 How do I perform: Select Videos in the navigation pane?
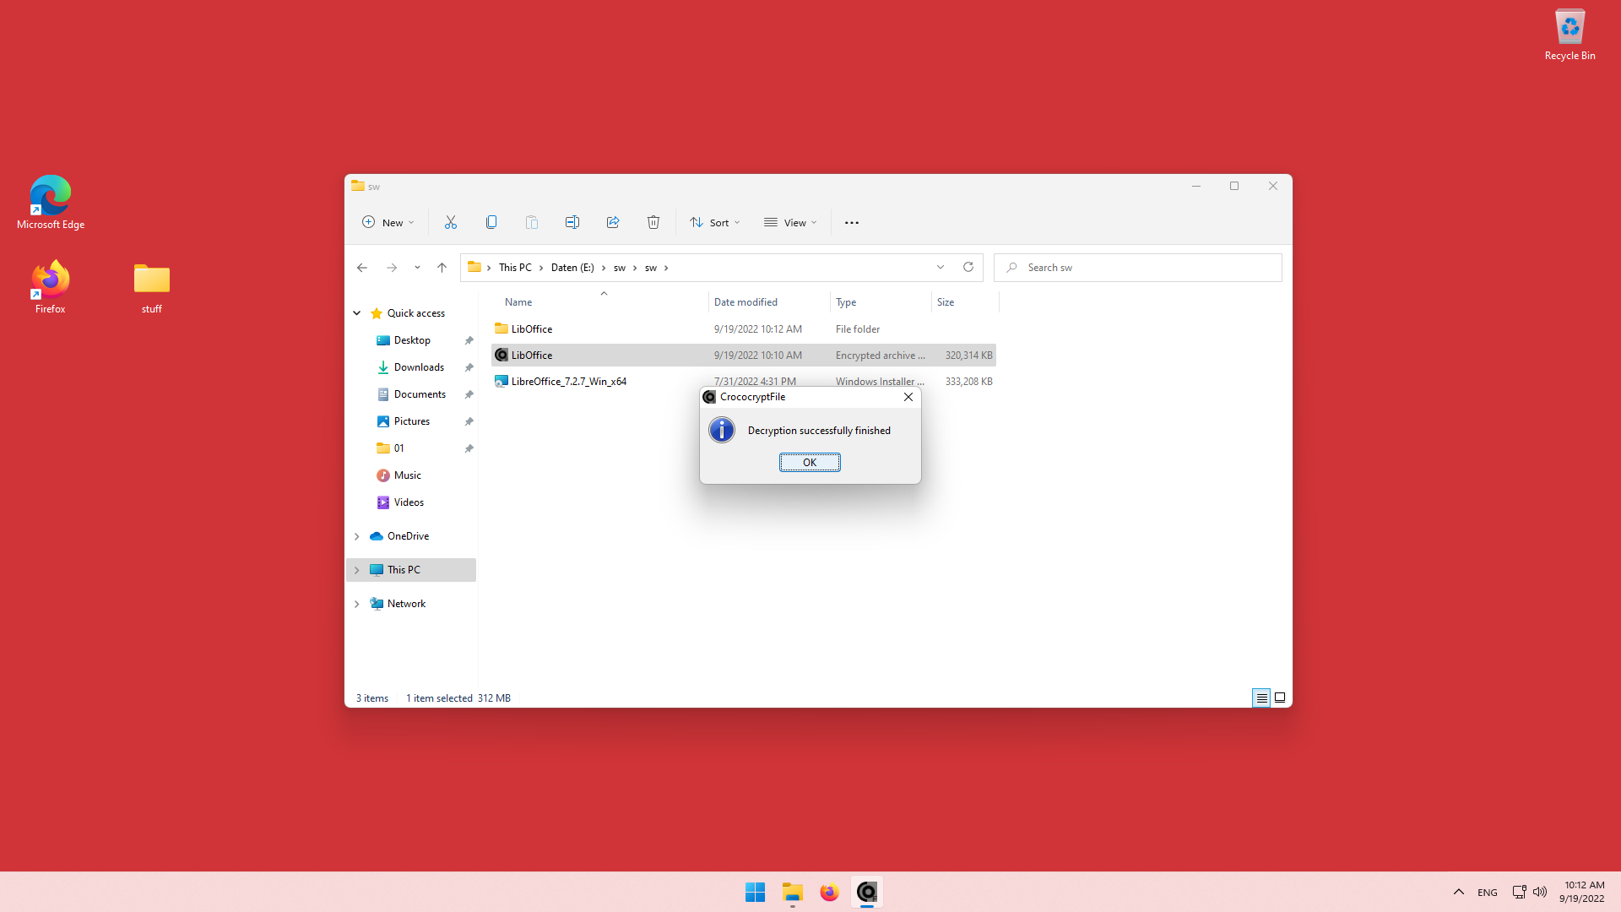pyautogui.click(x=409, y=502)
